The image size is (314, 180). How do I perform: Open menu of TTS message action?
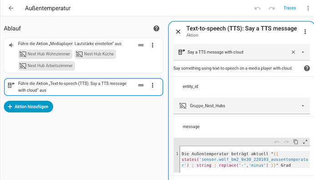[152, 85]
